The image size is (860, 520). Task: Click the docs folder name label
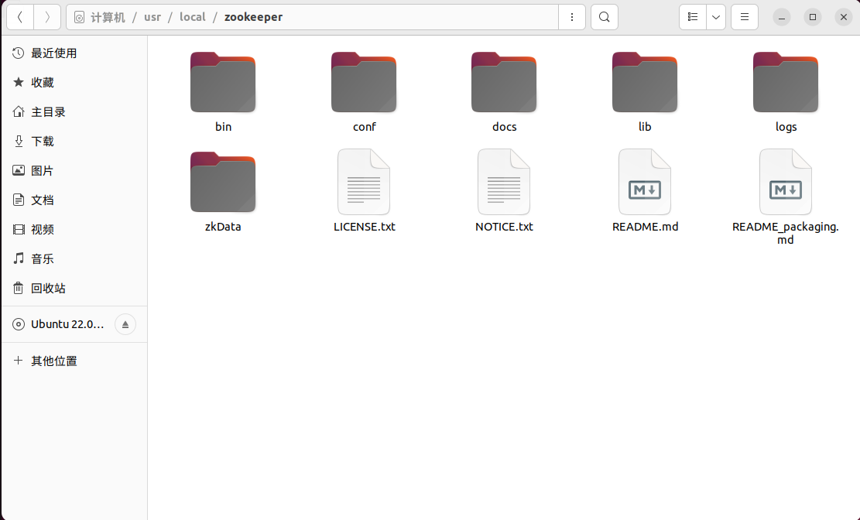(504, 127)
